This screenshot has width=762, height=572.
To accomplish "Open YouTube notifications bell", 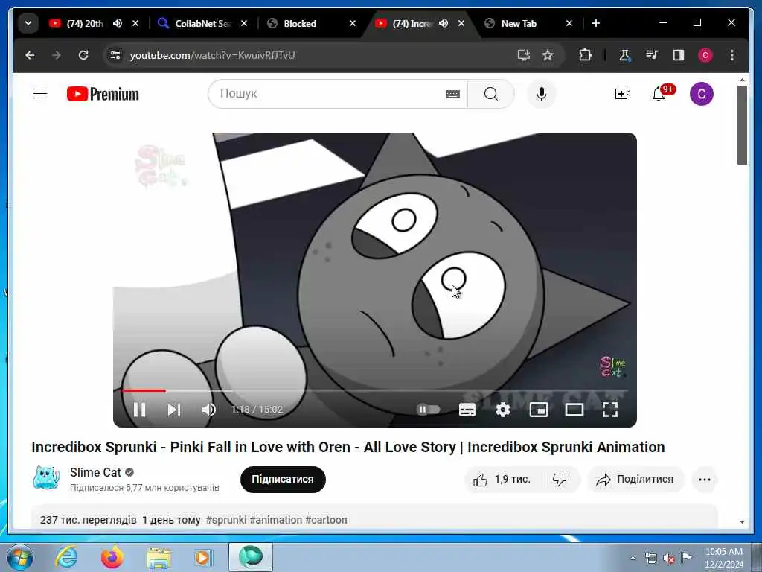I will point(659,94).
